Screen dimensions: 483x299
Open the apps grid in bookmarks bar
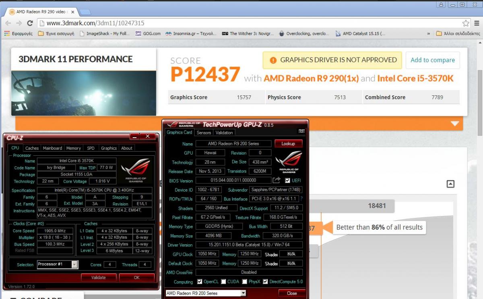point(7,34)
